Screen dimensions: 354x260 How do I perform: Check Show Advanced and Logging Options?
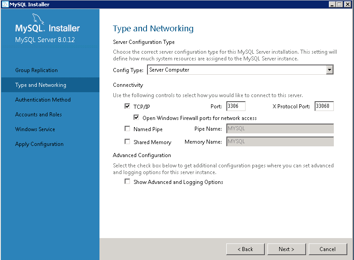(127, 182)
